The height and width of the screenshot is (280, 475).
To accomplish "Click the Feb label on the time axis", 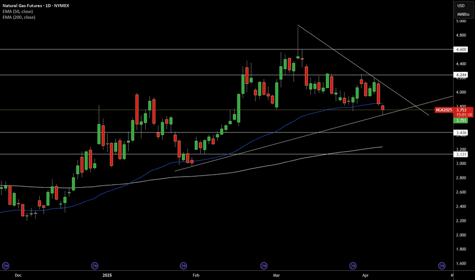I will [196, 275].
